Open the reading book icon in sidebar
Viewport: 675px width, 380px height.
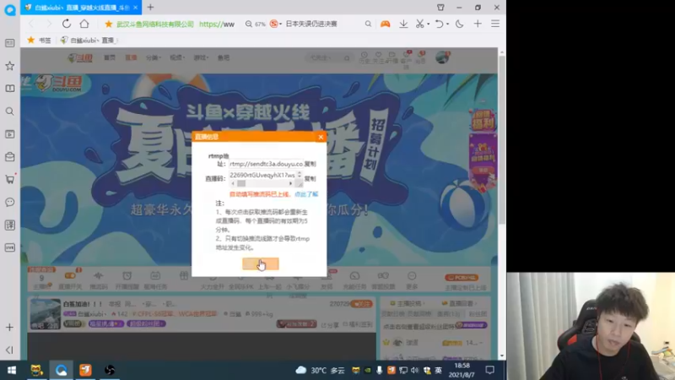9,89
